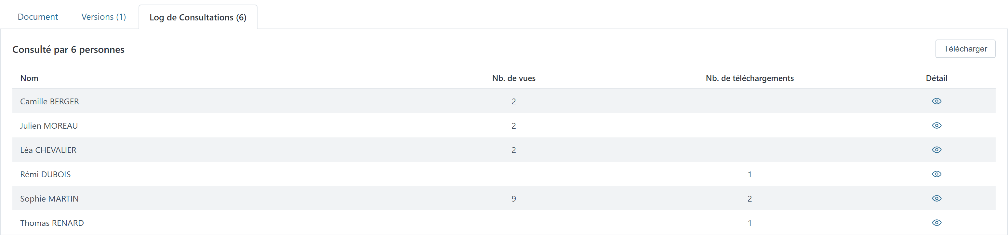Select the Log de Consultations (6) tab

(x=198, y=17)
